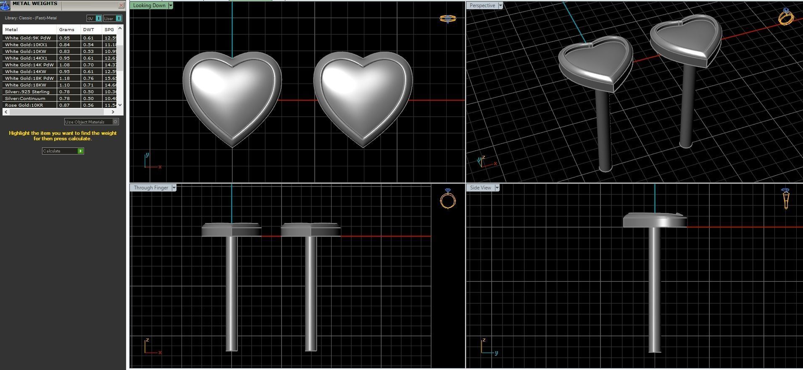This screenshot has height=370, width=803.
Task: Click the vertical scrollbar thumb in metal list
Action: click(x=120, y=58)
